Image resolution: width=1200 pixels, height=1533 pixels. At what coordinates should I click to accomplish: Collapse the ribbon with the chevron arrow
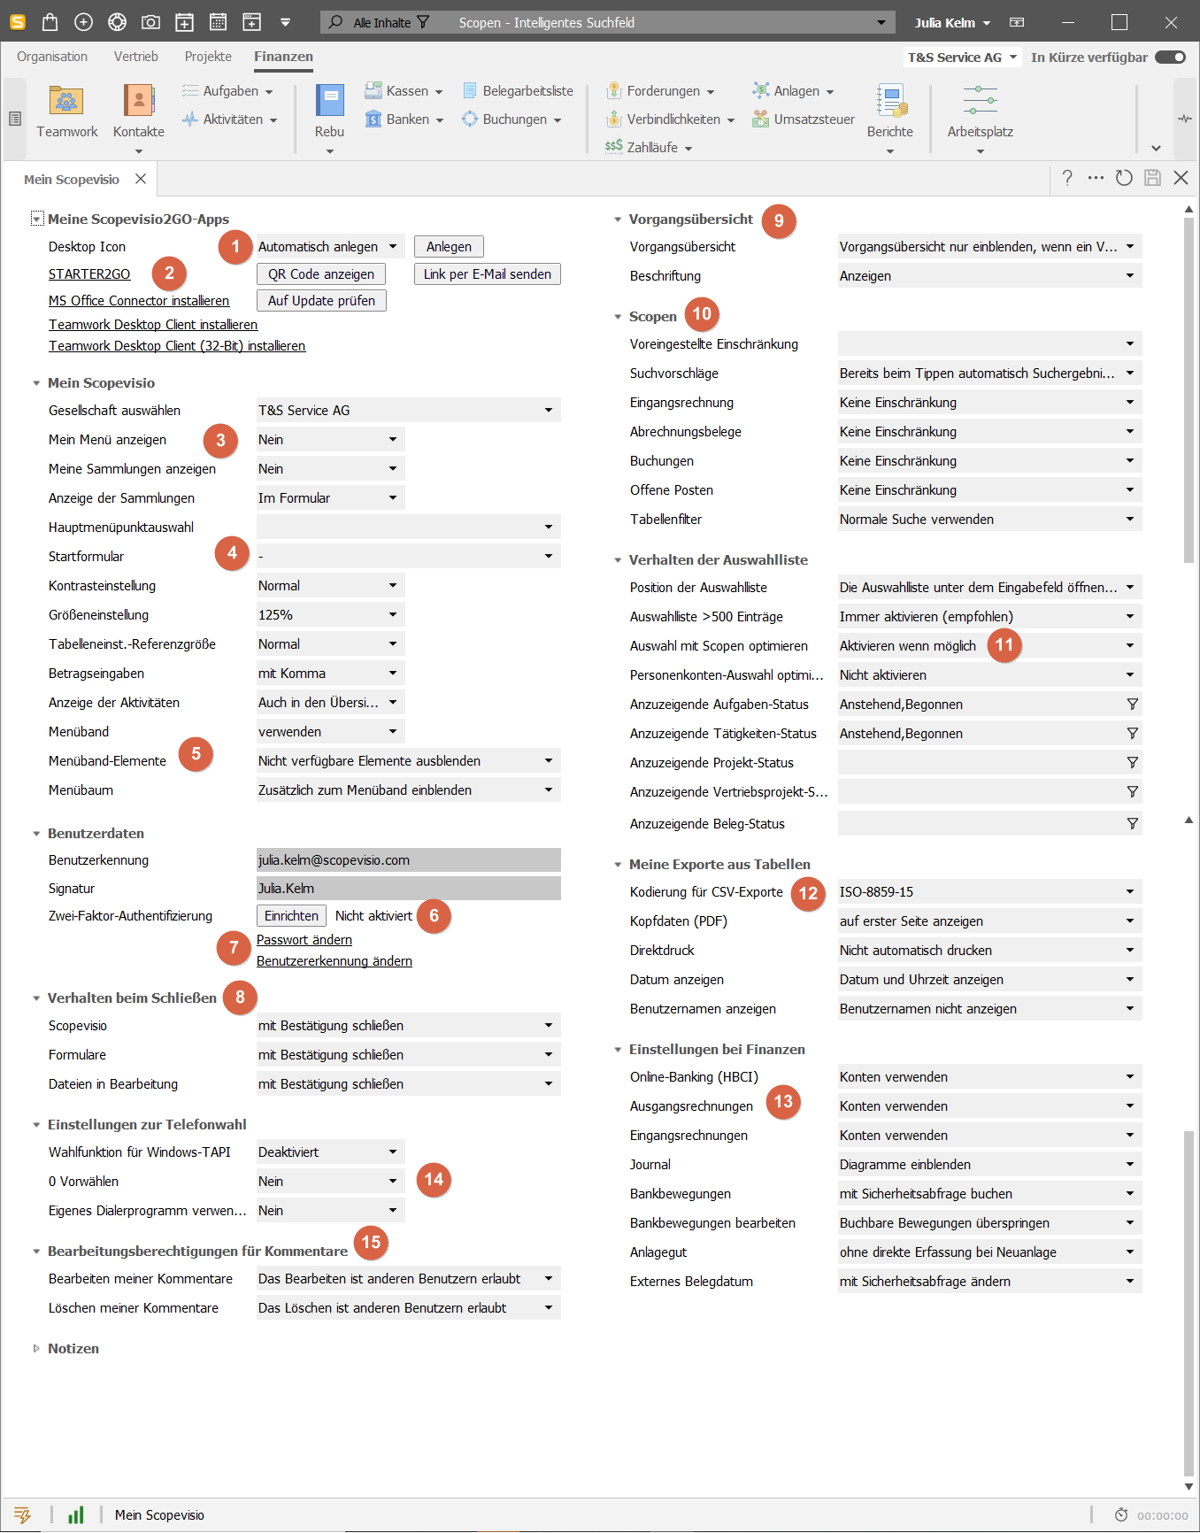[x=1156, y=148]
